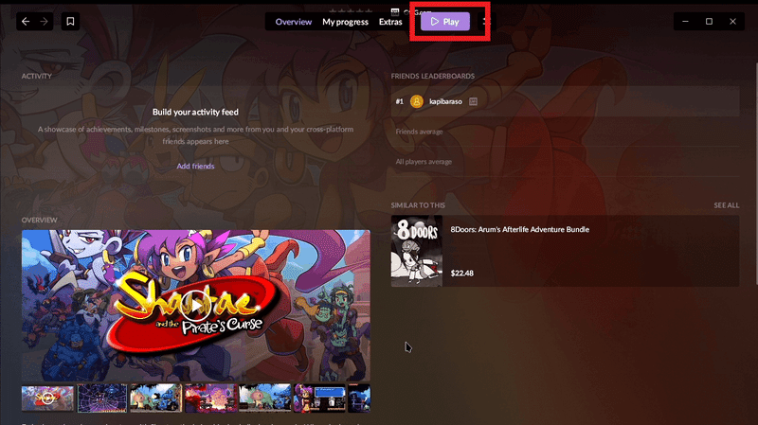Click the vertical scrollbar on the right edge
This screenshot has width=758, height=425.
755,174
